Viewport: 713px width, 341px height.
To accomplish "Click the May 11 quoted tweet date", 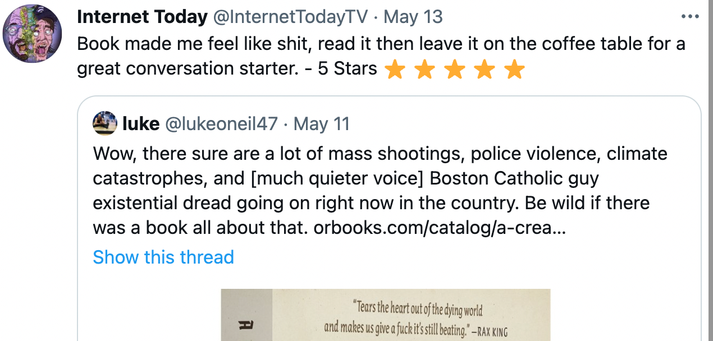I will (321, 123).
